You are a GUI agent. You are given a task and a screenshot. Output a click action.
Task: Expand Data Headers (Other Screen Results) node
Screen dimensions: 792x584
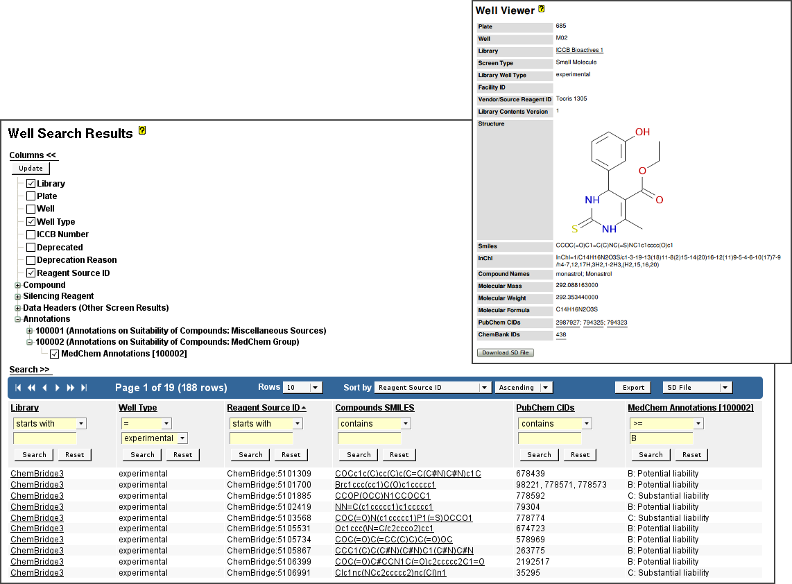pos(17,308)
